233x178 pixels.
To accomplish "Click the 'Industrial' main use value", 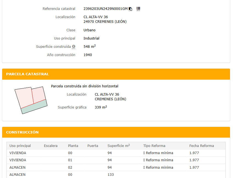I will click(91, 38).
